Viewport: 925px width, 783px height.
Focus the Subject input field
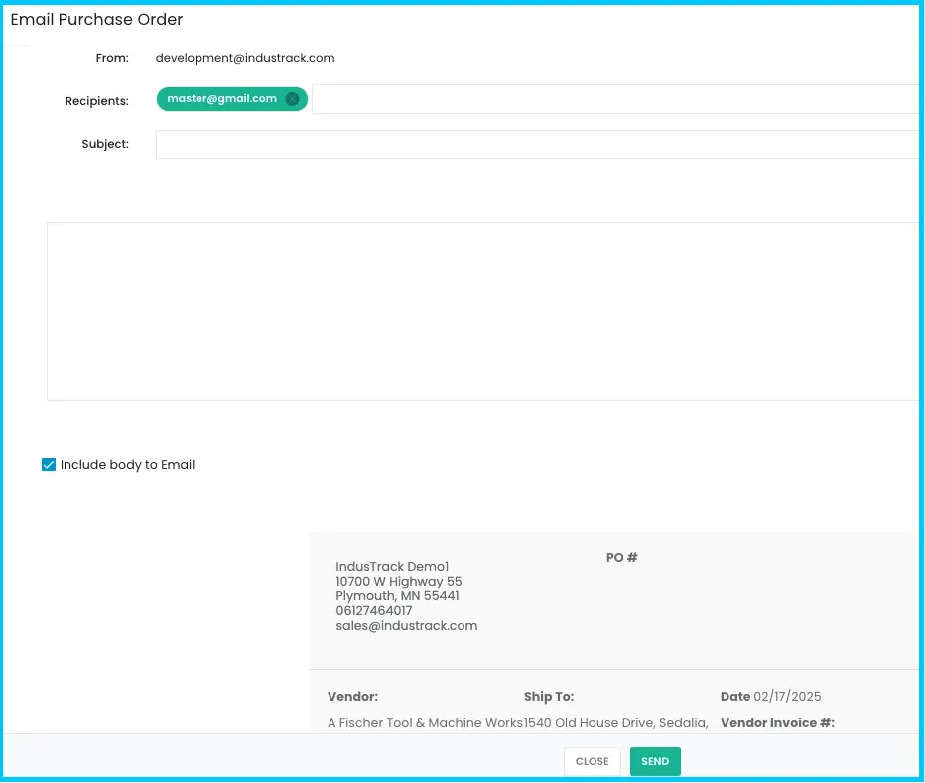click(537, 144)
